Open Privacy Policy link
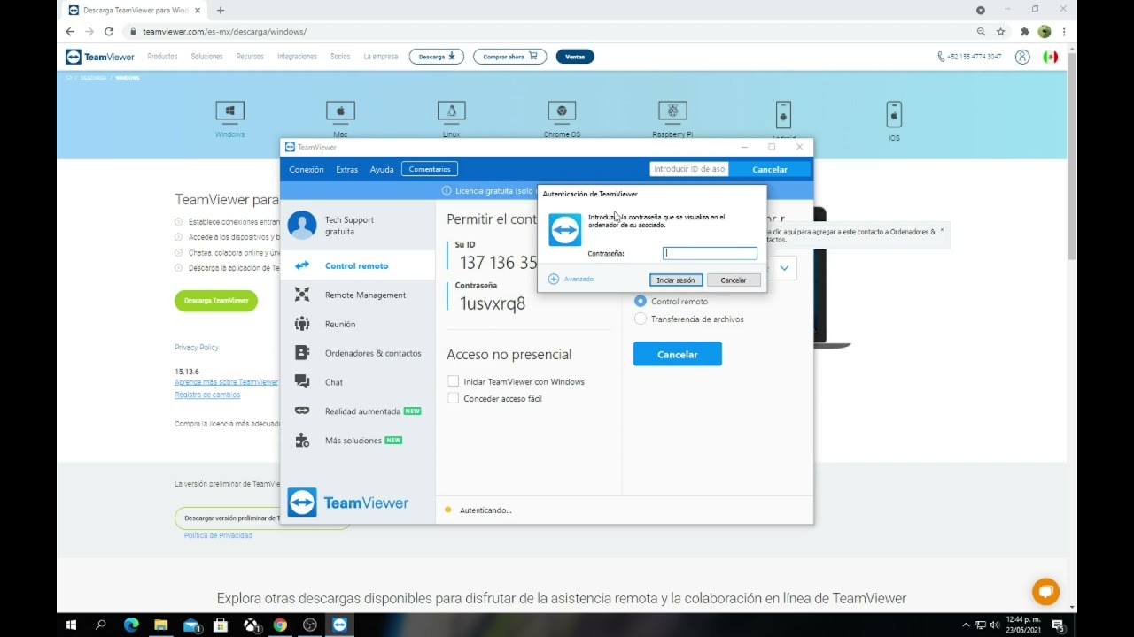Viewport: 1134px width, 637px height. coord(197,348)
